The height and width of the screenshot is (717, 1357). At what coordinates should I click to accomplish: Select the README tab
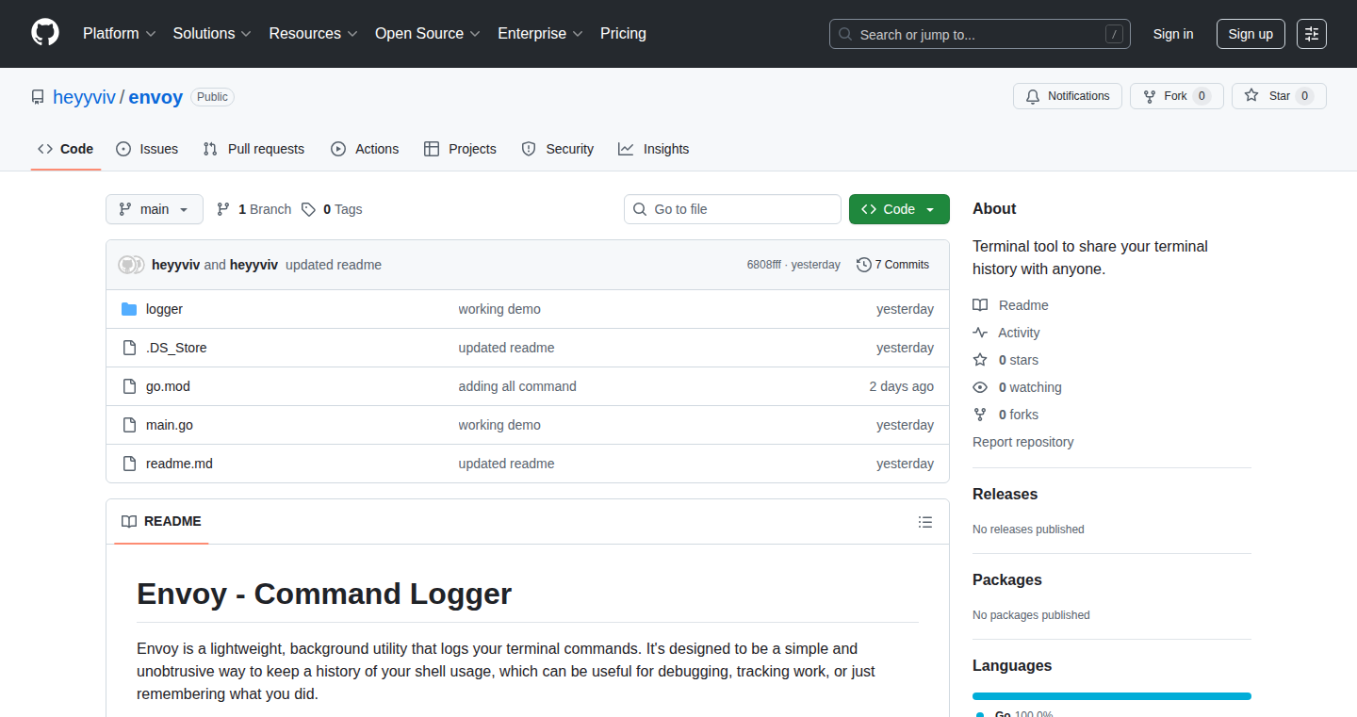[x=161, y=522]
